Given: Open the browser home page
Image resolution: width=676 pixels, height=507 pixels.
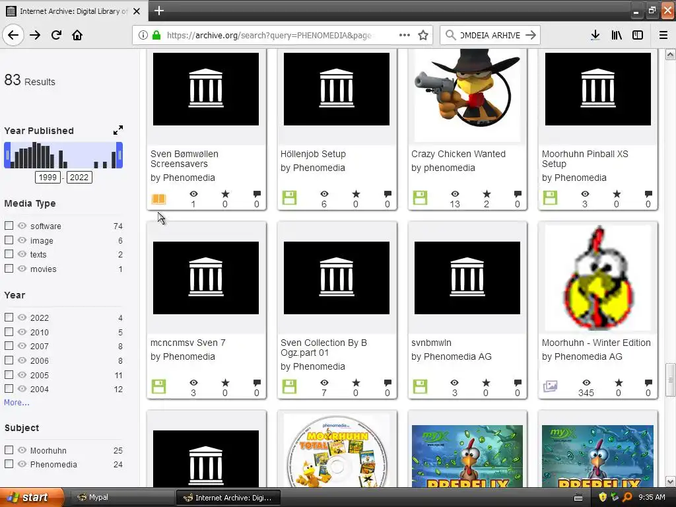Looking at the screenshot, I should pyautogui.click(x=77, y=35).
